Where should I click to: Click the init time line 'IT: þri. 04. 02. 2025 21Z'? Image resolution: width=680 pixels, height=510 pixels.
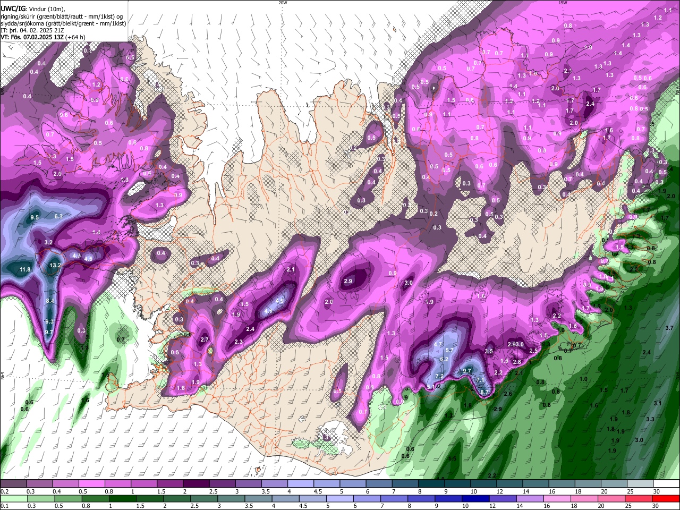32,30
